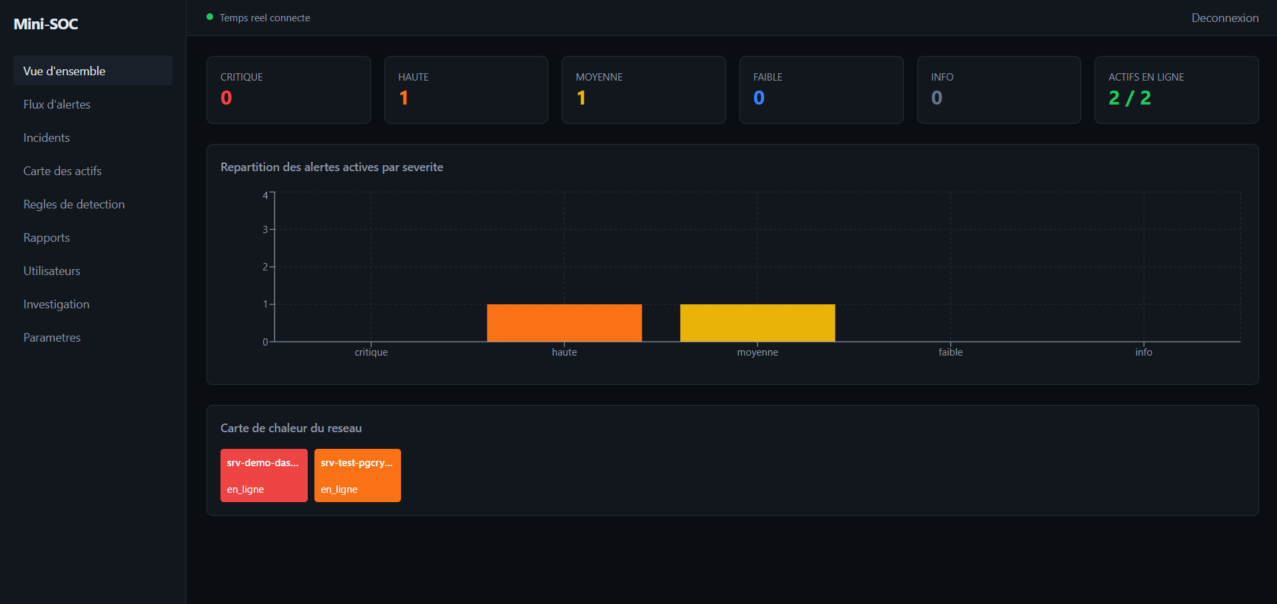
Task: Select the orange srv-test-pgcry heatmap tile
Action: (358, 475)
